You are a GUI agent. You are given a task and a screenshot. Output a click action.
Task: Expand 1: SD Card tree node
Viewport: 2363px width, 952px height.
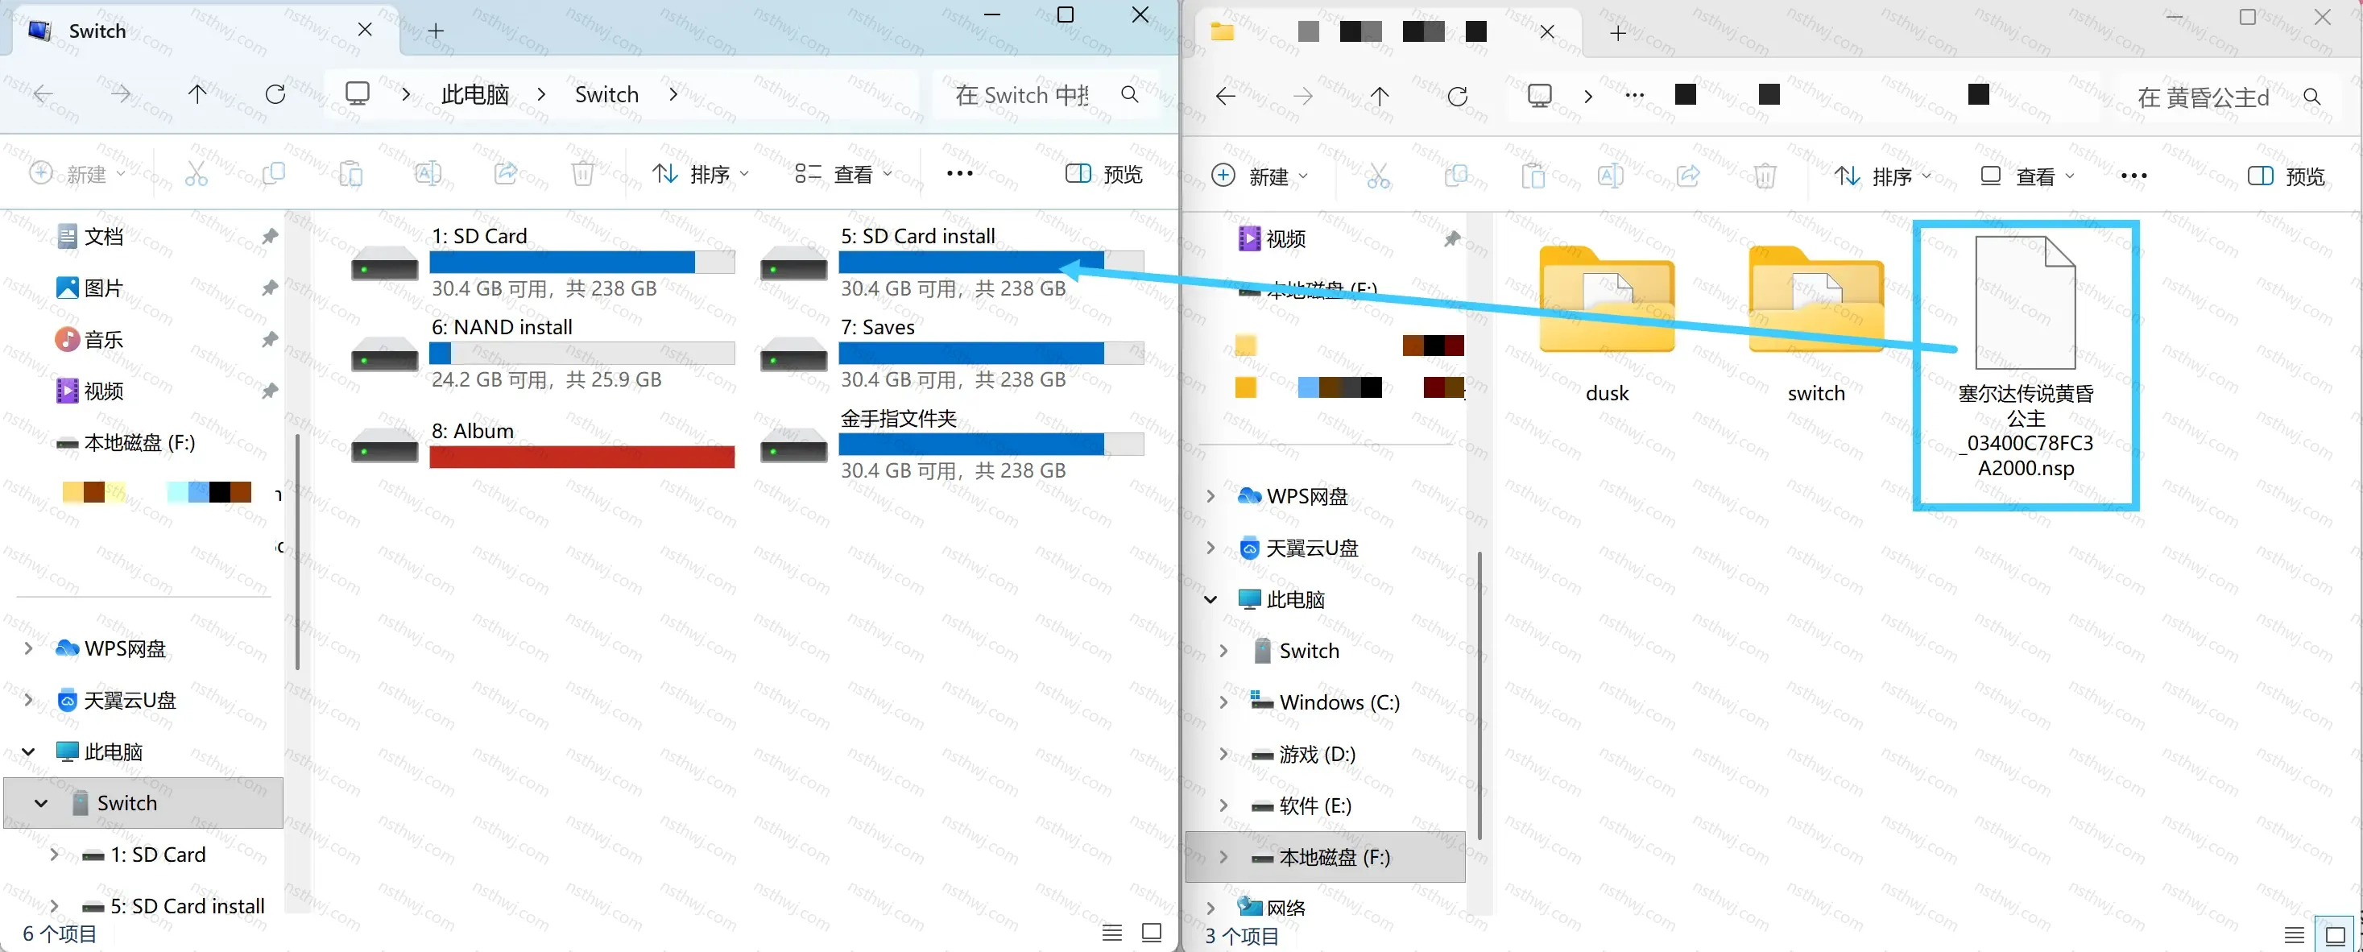click(54, 855)
